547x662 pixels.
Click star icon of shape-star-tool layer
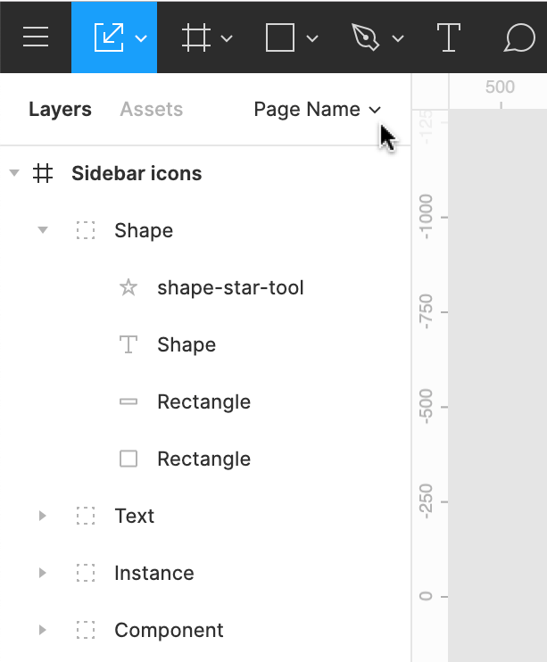[x=128, y=287]
